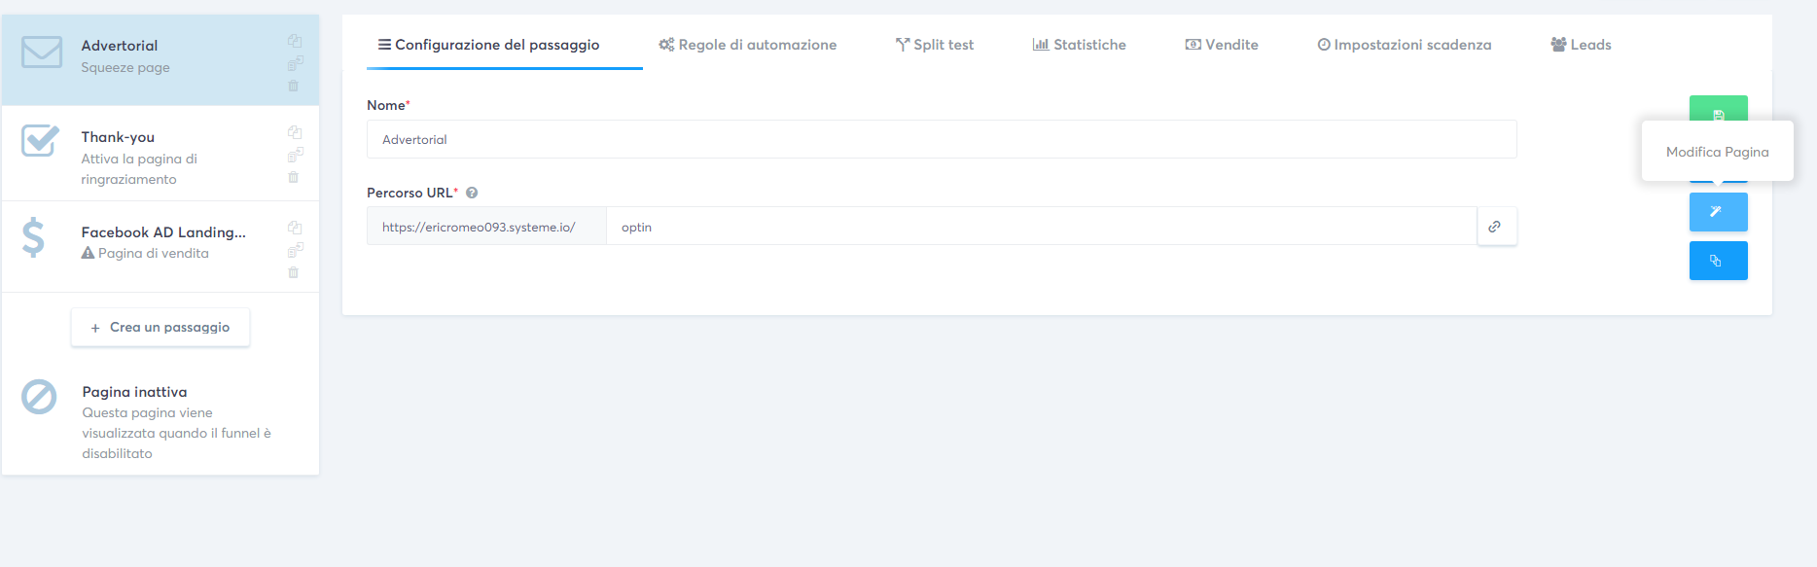The width and height of the screenshot is (1817, 567).
Task: Click the Pagina di vendita subtitle
Action: 154,253
